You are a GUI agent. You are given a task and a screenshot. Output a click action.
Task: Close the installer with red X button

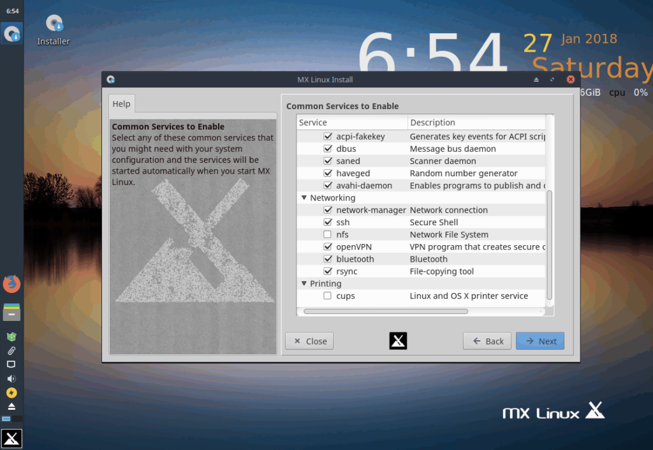point(571,80)
